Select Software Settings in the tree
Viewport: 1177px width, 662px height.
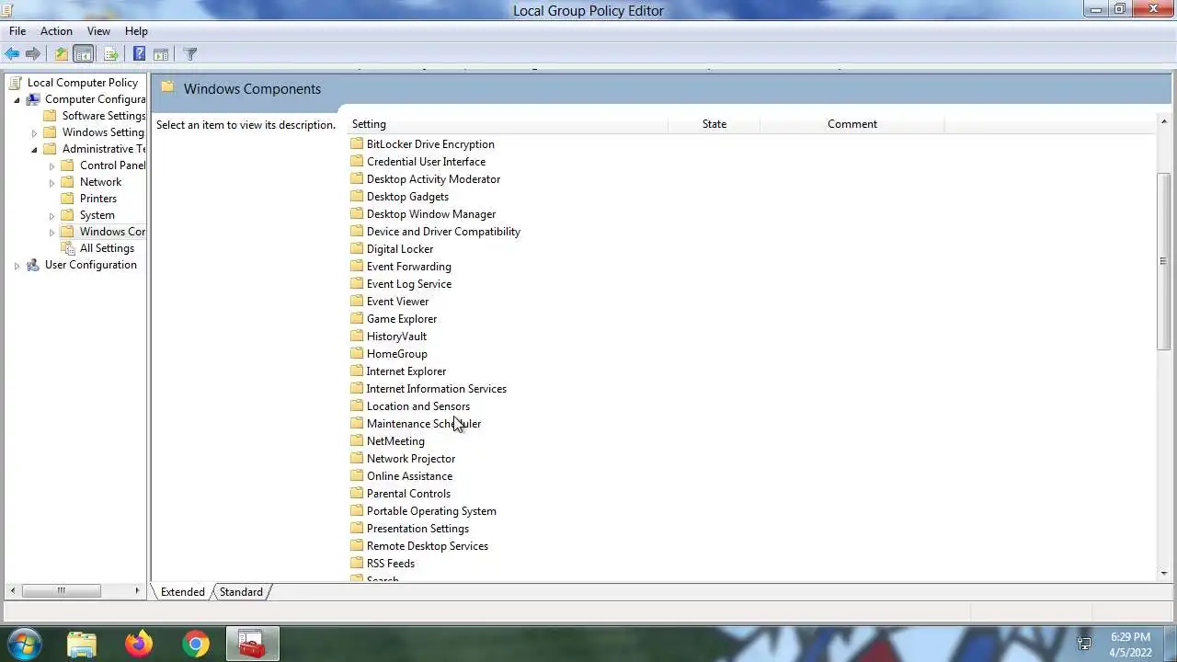(x=104, y=116)
